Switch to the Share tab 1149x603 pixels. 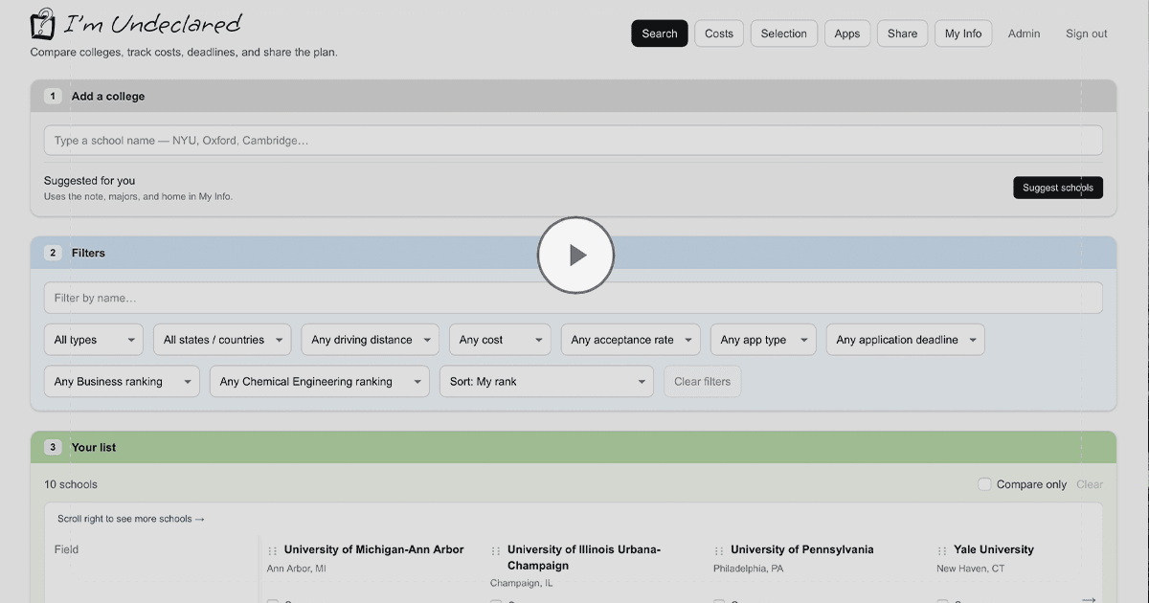pos(902,33)
